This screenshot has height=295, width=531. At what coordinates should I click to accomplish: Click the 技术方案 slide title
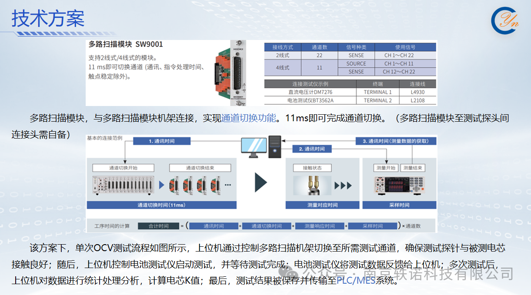(x=48, y=18)
